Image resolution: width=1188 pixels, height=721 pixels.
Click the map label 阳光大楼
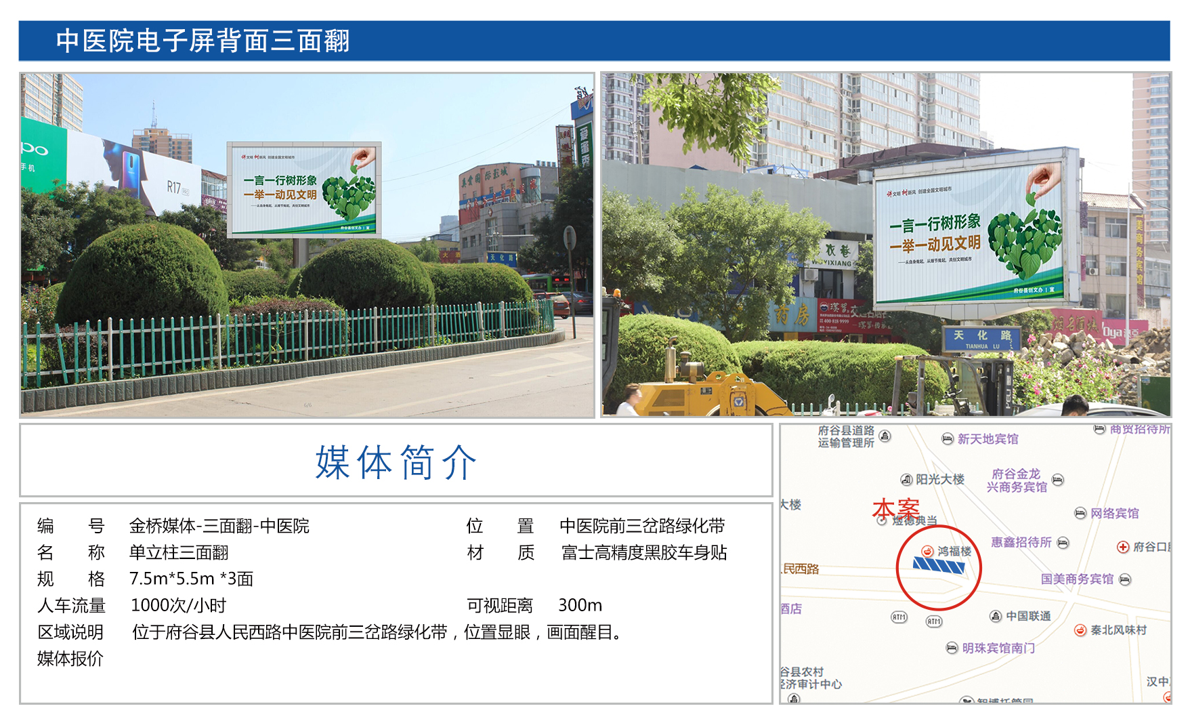click(940, 480)
